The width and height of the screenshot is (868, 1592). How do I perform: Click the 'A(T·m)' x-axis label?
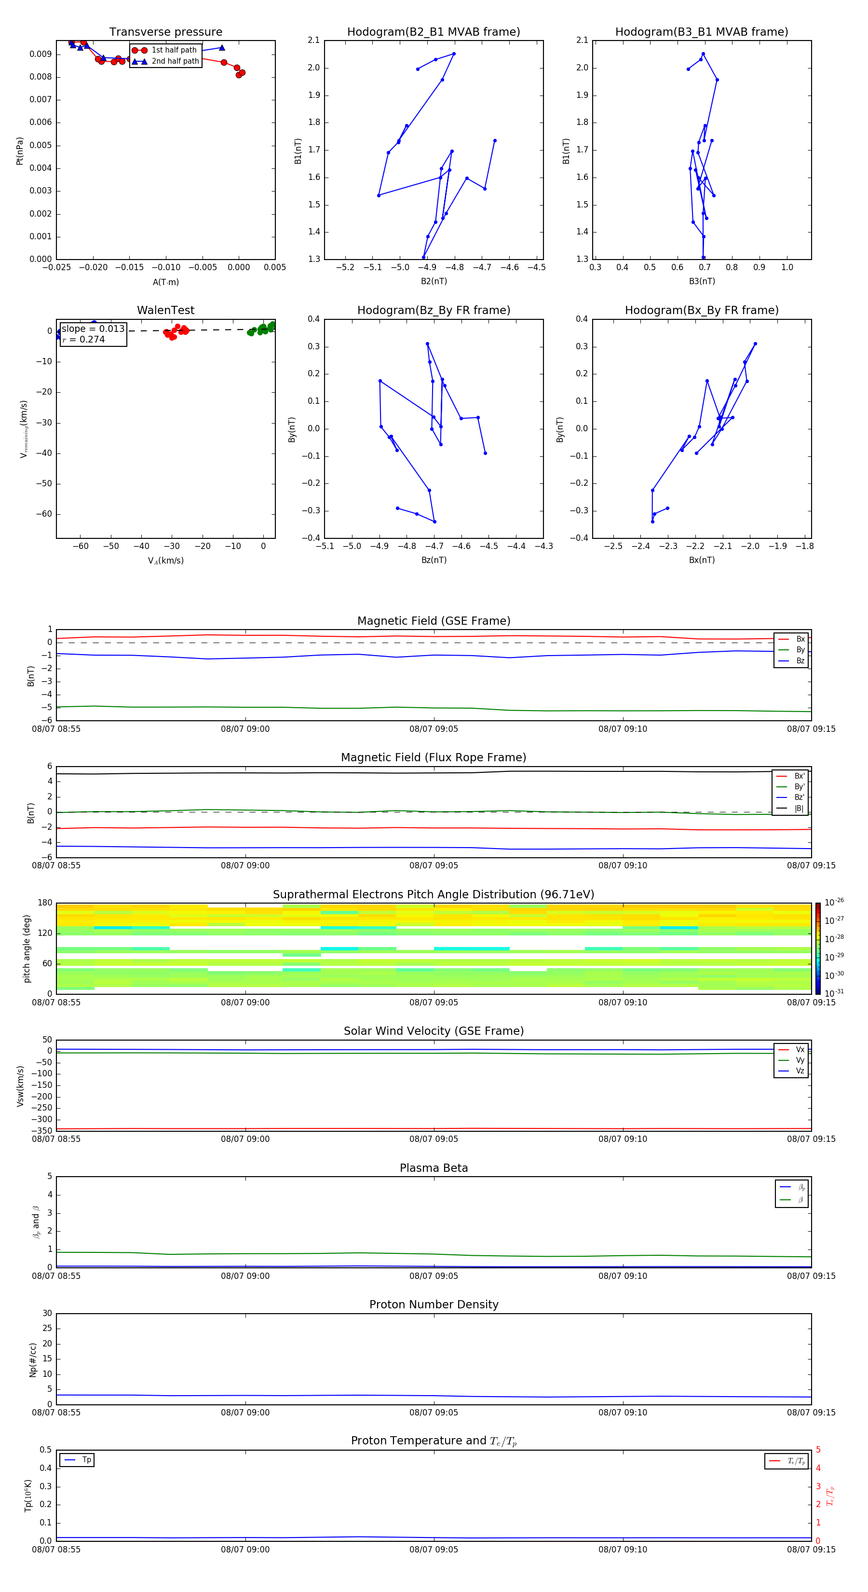165,282
